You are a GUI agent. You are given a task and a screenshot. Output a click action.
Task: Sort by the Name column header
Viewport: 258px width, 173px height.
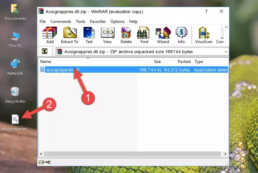pyautogui.click(x=88, y=62)
